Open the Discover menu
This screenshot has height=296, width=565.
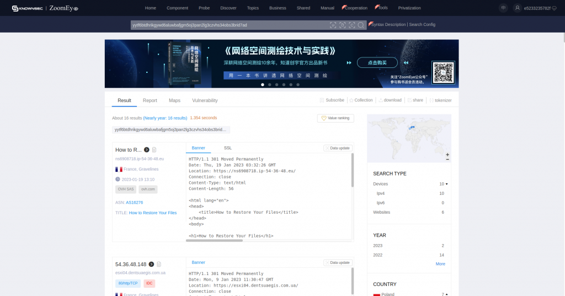point(228,8)
